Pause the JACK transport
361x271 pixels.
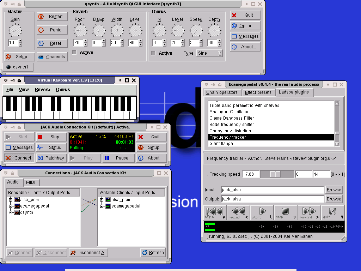point(118,158)
